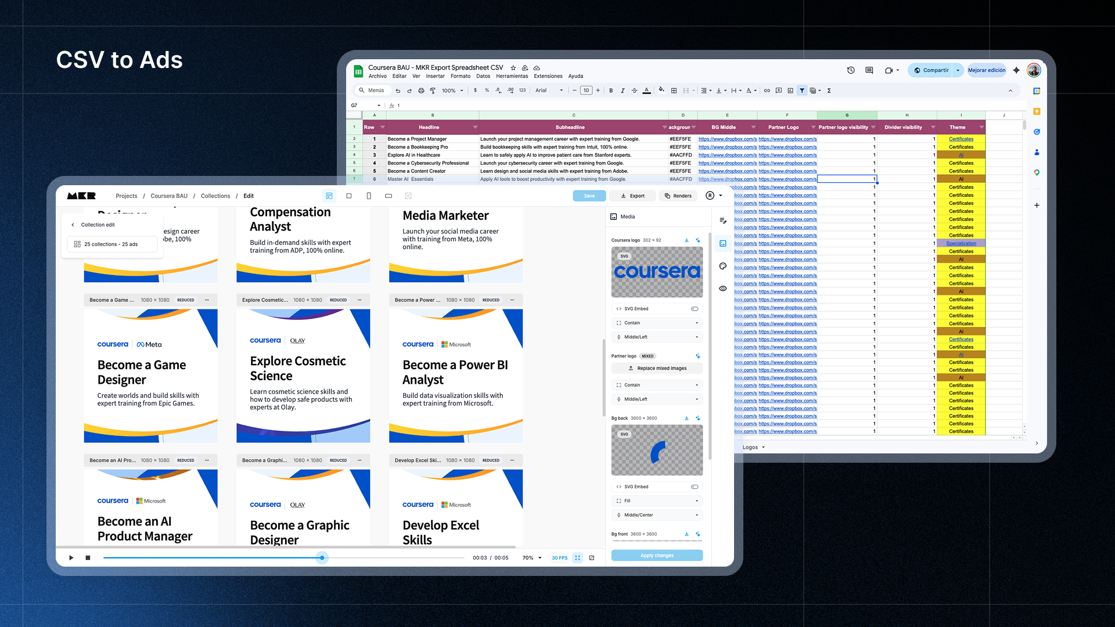
Task: Open Google Keep in Sheets side panel
Action: click(1037, 111)
